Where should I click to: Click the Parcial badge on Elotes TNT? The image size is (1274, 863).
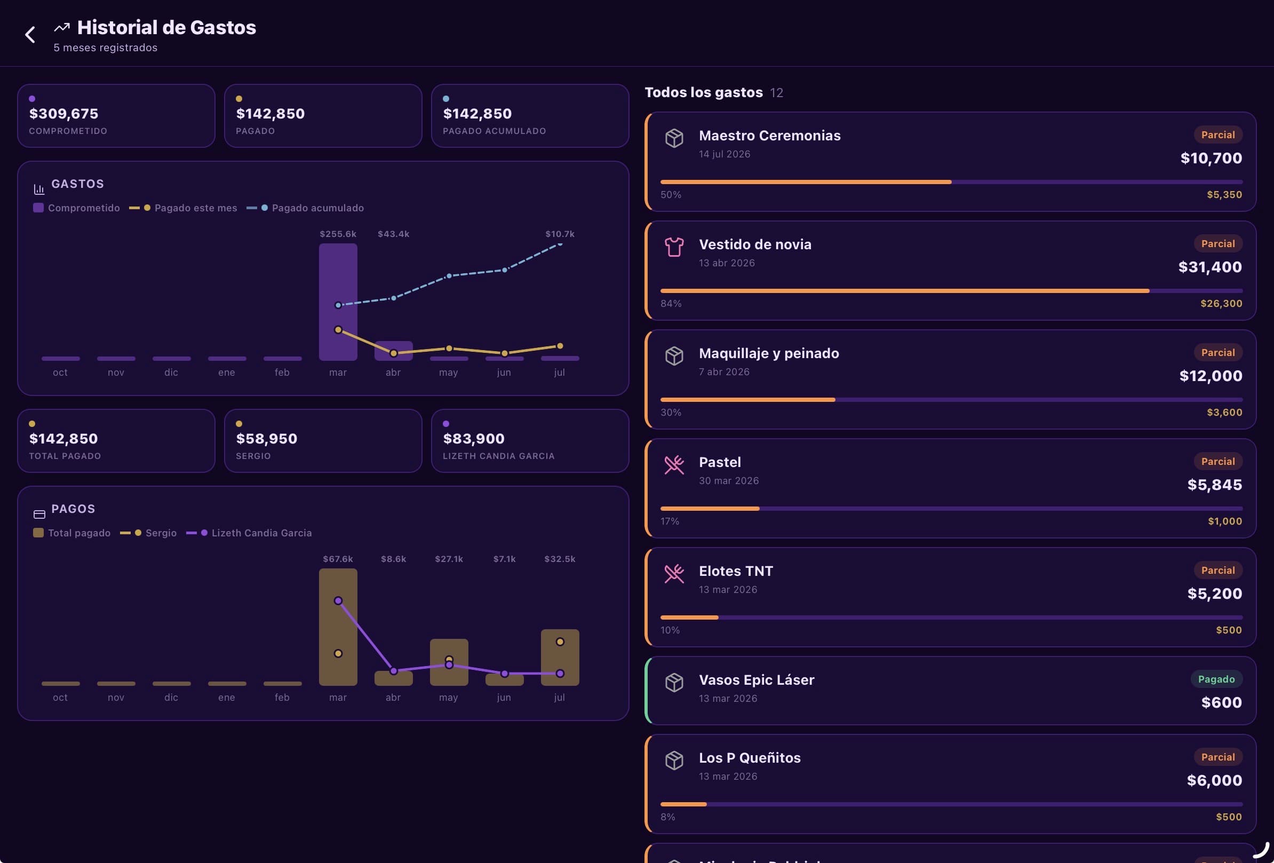(1218, 570)
